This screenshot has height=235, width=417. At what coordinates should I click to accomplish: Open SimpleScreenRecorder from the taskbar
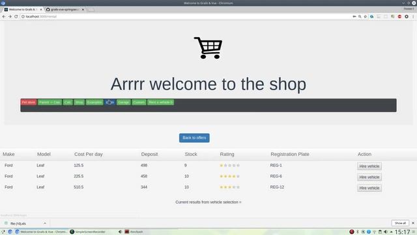point(88,232)
